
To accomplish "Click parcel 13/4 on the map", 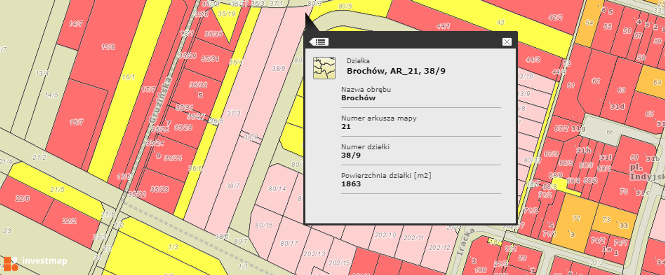I will [x=42, y=73].
